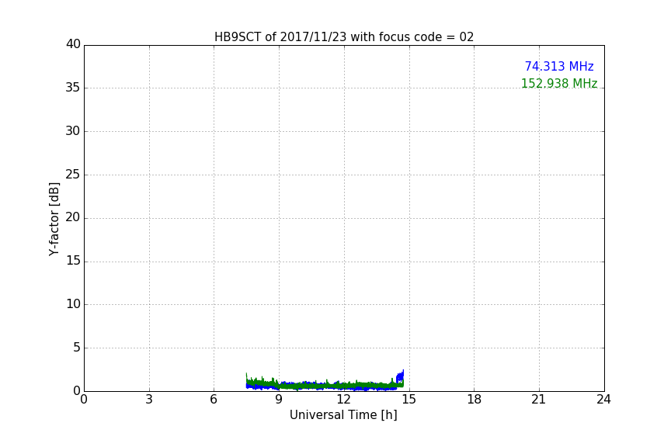Select the green 152.938 MHz legend label
The image size is (671, 447).
click(559, 83)
